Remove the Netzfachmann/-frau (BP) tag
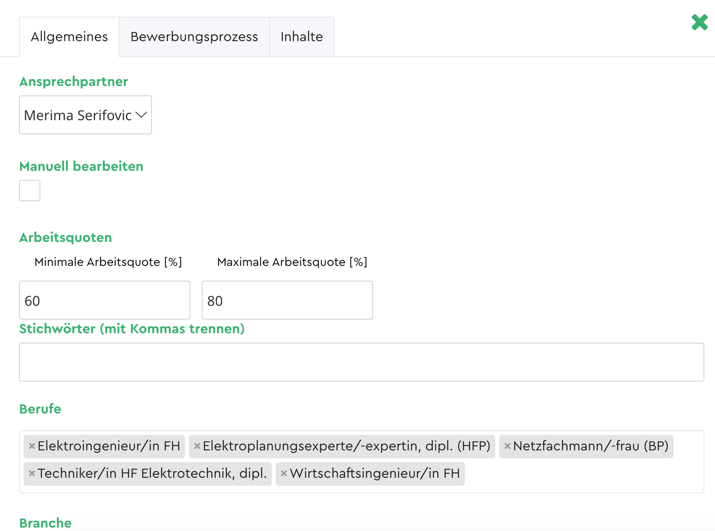715x531 pixels. click(x=508, y=446)
